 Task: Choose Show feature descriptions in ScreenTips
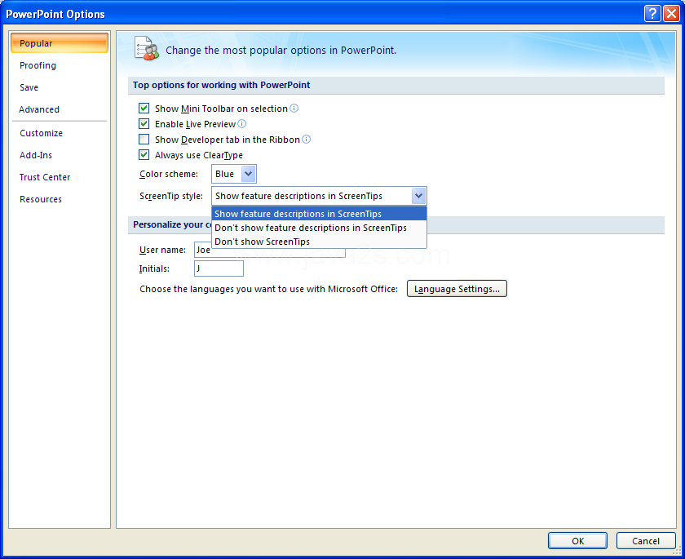point(319,214)
